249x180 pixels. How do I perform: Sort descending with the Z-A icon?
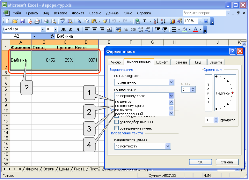[163, 21]
